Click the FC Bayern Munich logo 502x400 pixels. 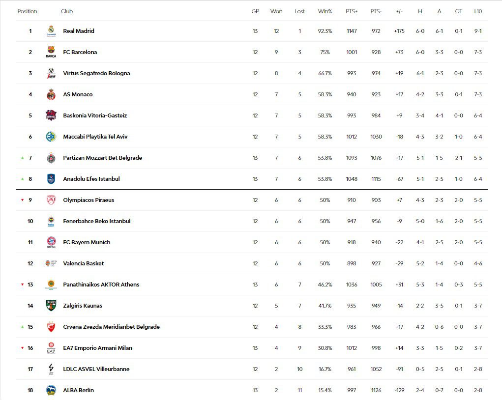point(51,242)
